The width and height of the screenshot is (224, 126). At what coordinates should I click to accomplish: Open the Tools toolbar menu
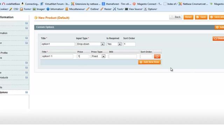coord(118,9)
